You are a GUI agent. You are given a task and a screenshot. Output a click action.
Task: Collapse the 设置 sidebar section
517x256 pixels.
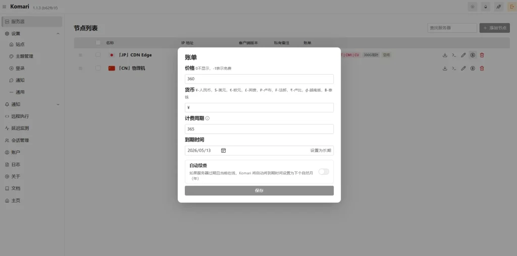coord(58,34)
